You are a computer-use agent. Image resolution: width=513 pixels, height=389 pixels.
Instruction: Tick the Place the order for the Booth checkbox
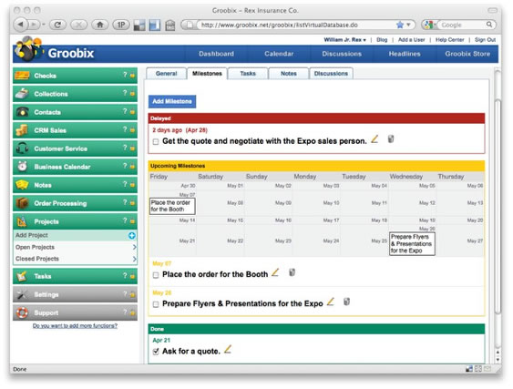click(156, 275)
